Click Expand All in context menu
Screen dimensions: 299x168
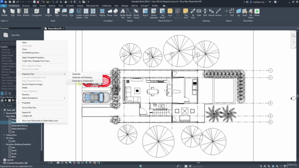point(26,112)
